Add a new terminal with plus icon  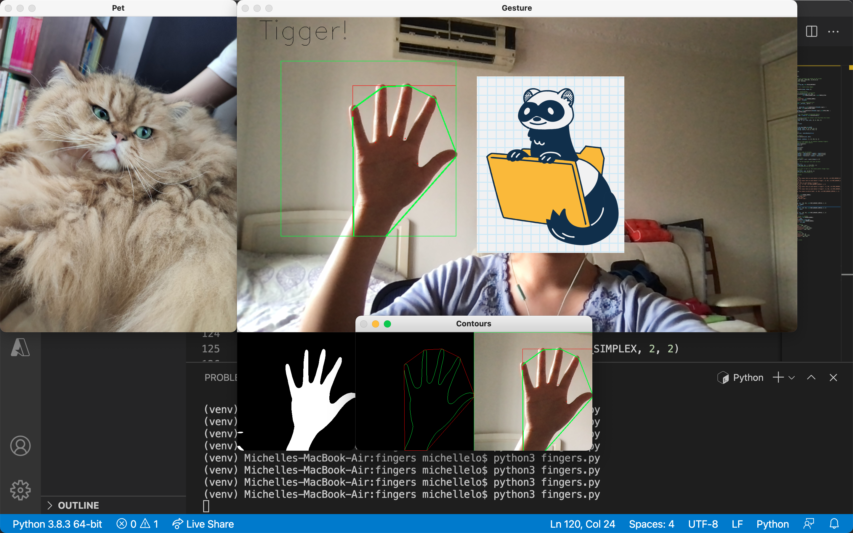coord(778,378)
